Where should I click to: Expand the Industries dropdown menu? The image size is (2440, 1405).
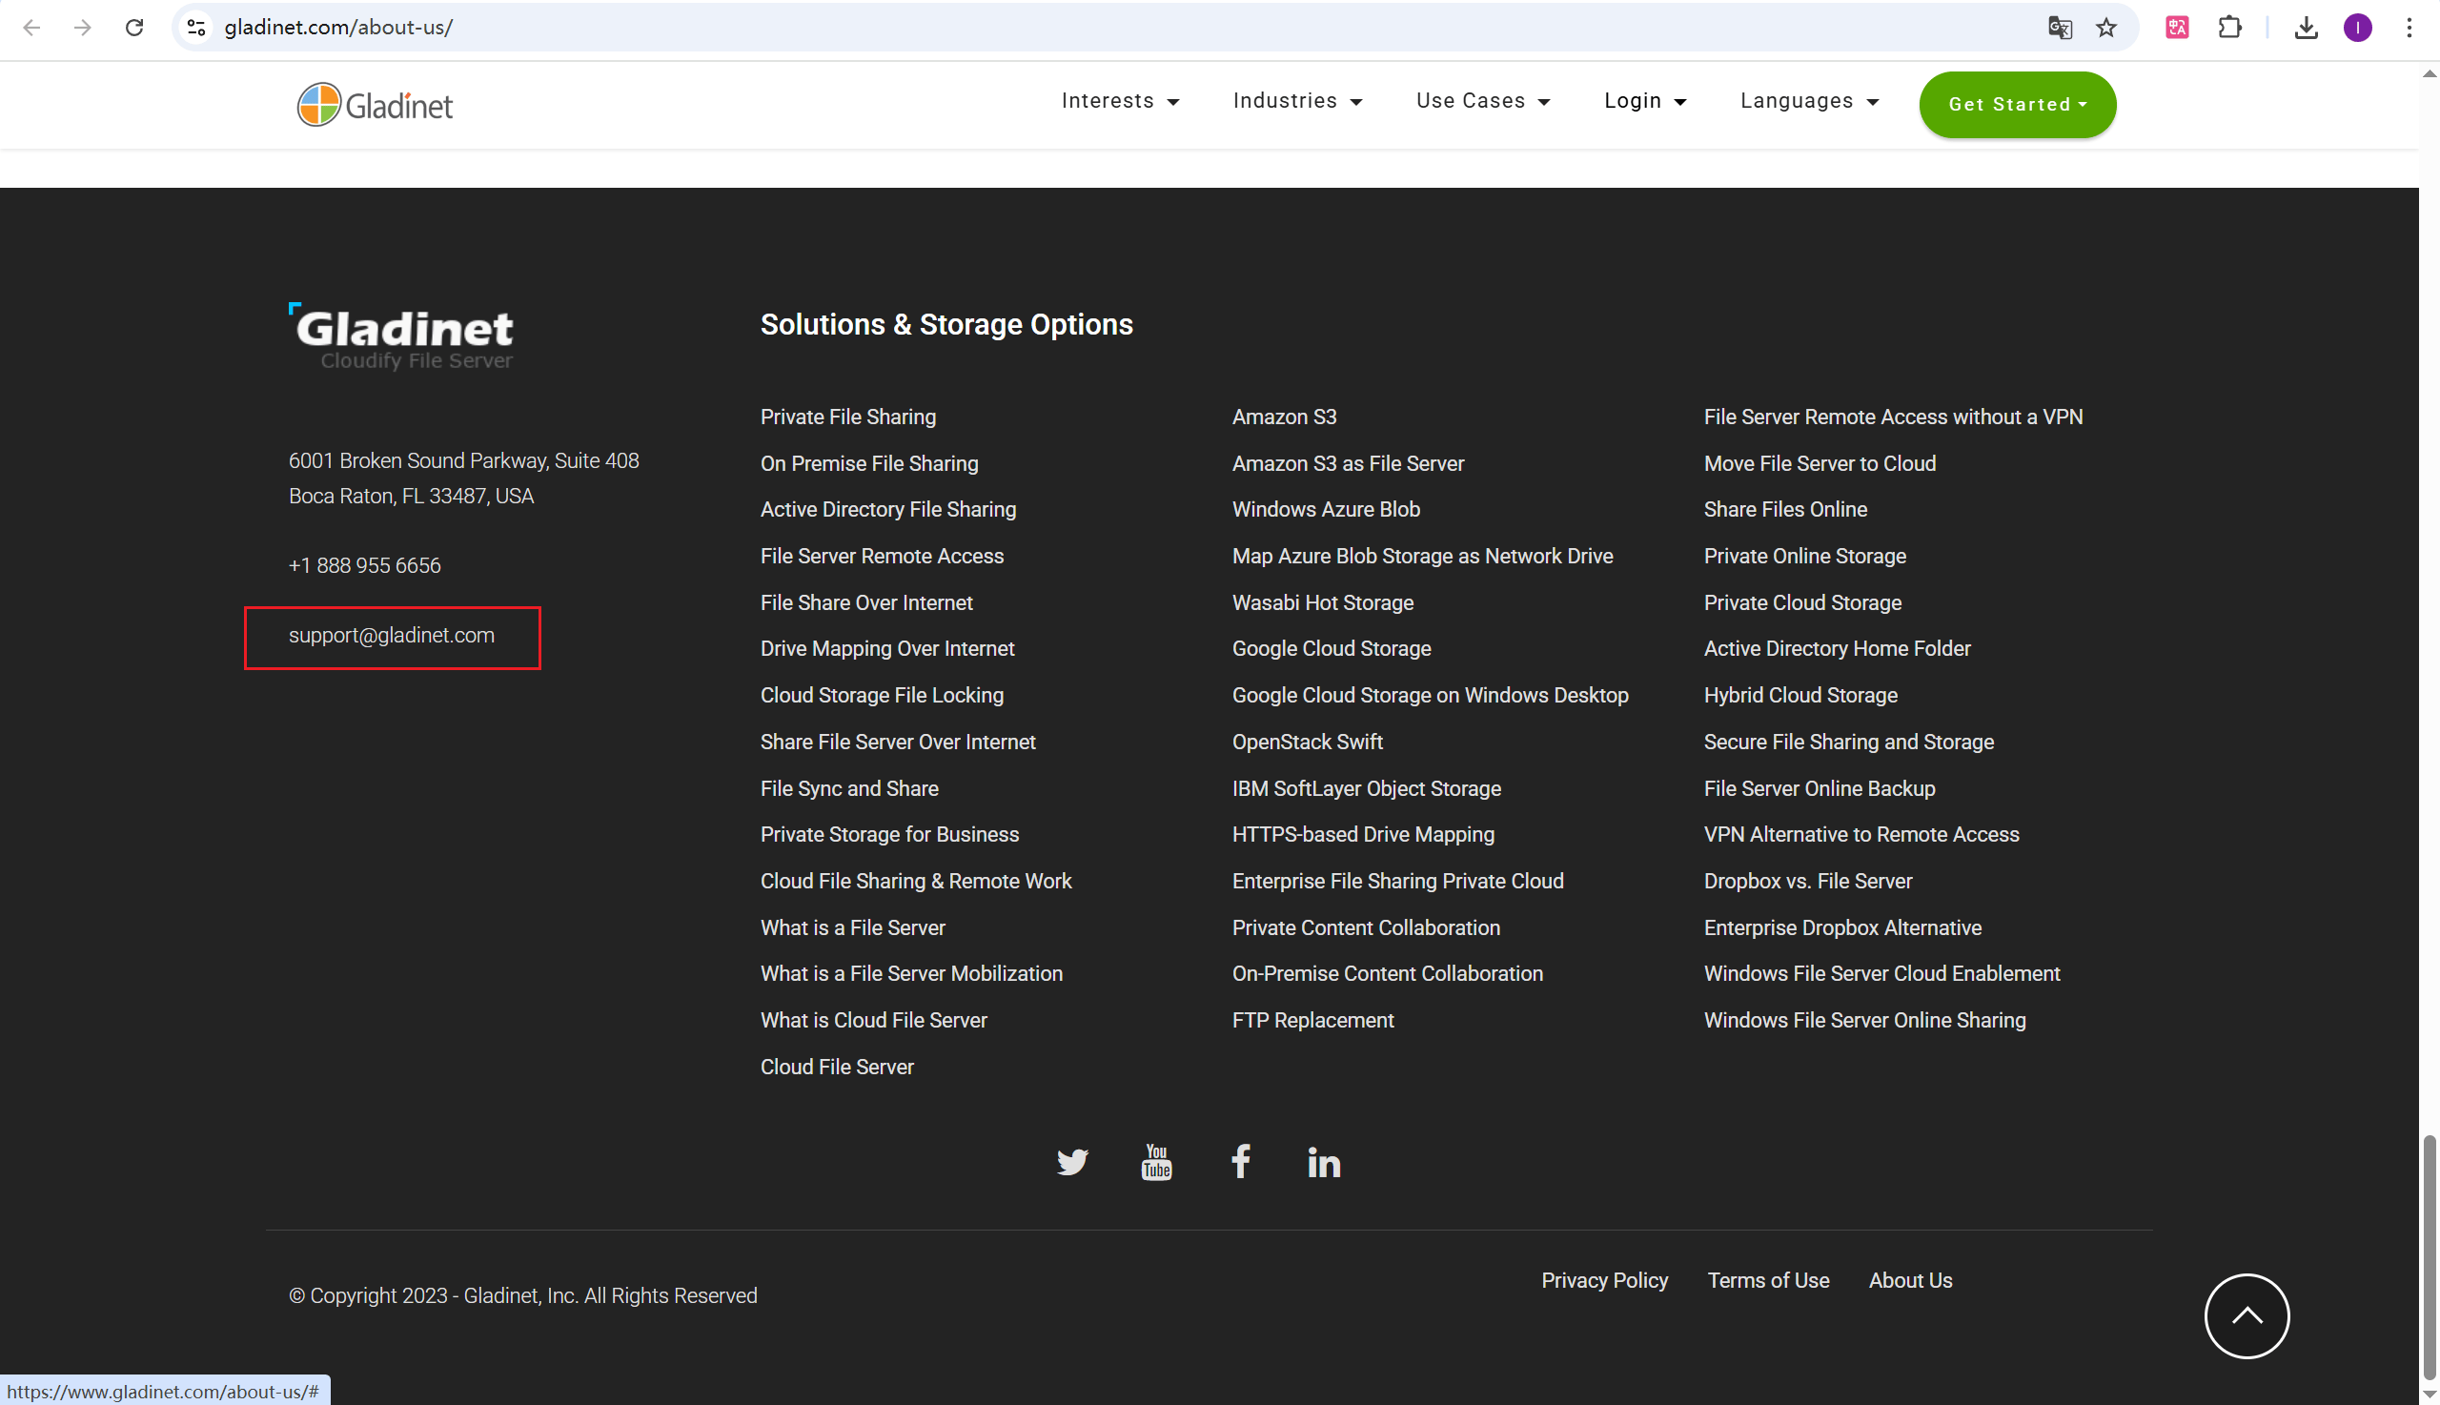pos(1297,101)
